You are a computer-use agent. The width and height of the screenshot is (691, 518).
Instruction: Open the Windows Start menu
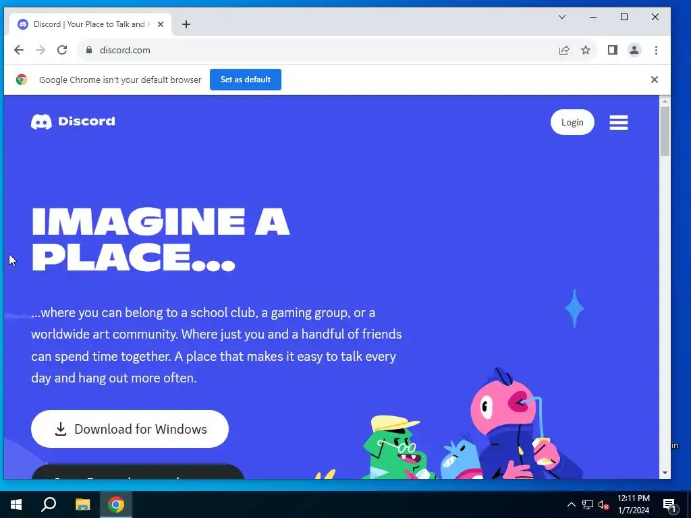(x=16, y=505)
